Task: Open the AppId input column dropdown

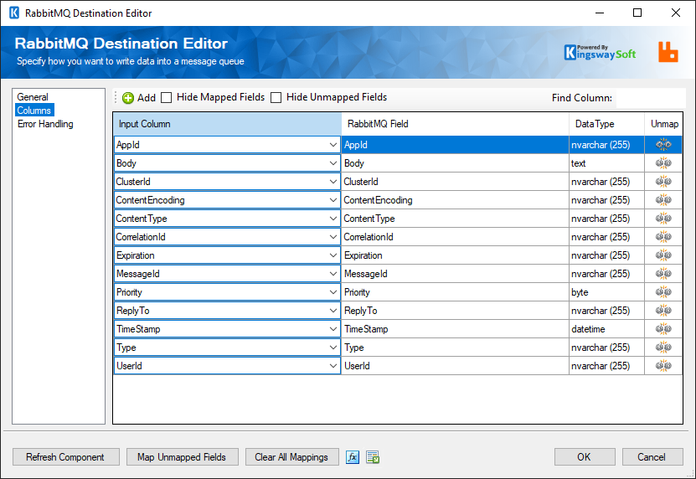Action: point(333,145)
